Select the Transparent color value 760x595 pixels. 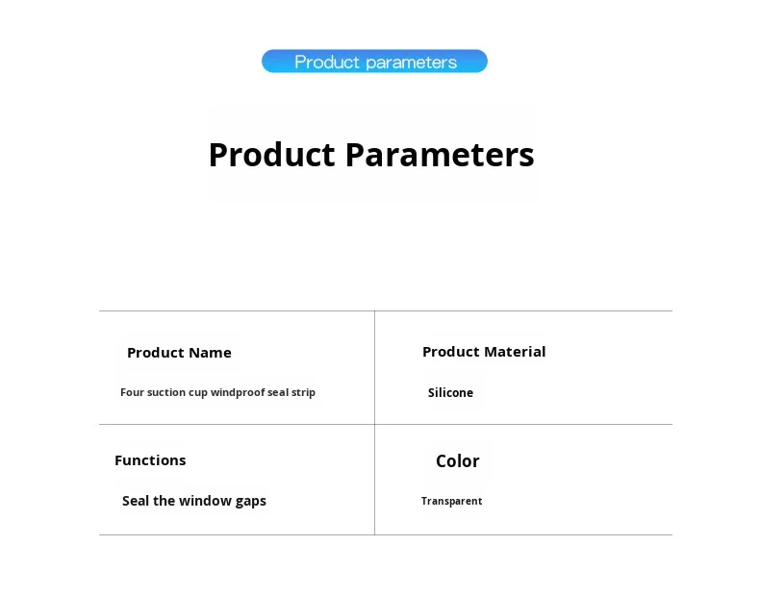(x=451, y=501)
